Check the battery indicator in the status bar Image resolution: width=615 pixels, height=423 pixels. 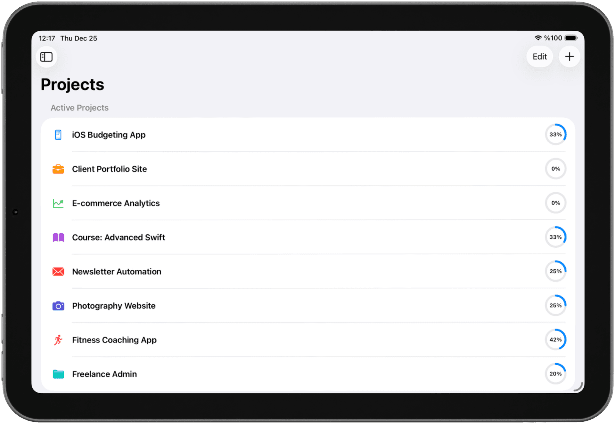(570, 37)
